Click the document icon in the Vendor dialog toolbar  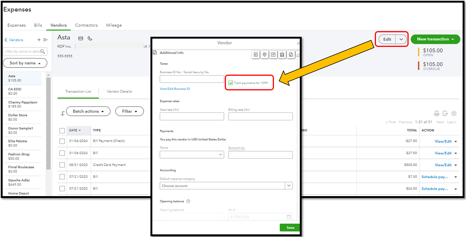tap(291, 55)
